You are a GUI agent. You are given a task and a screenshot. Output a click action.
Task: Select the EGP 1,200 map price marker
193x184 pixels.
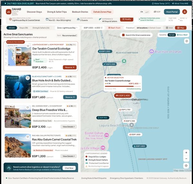105,51
